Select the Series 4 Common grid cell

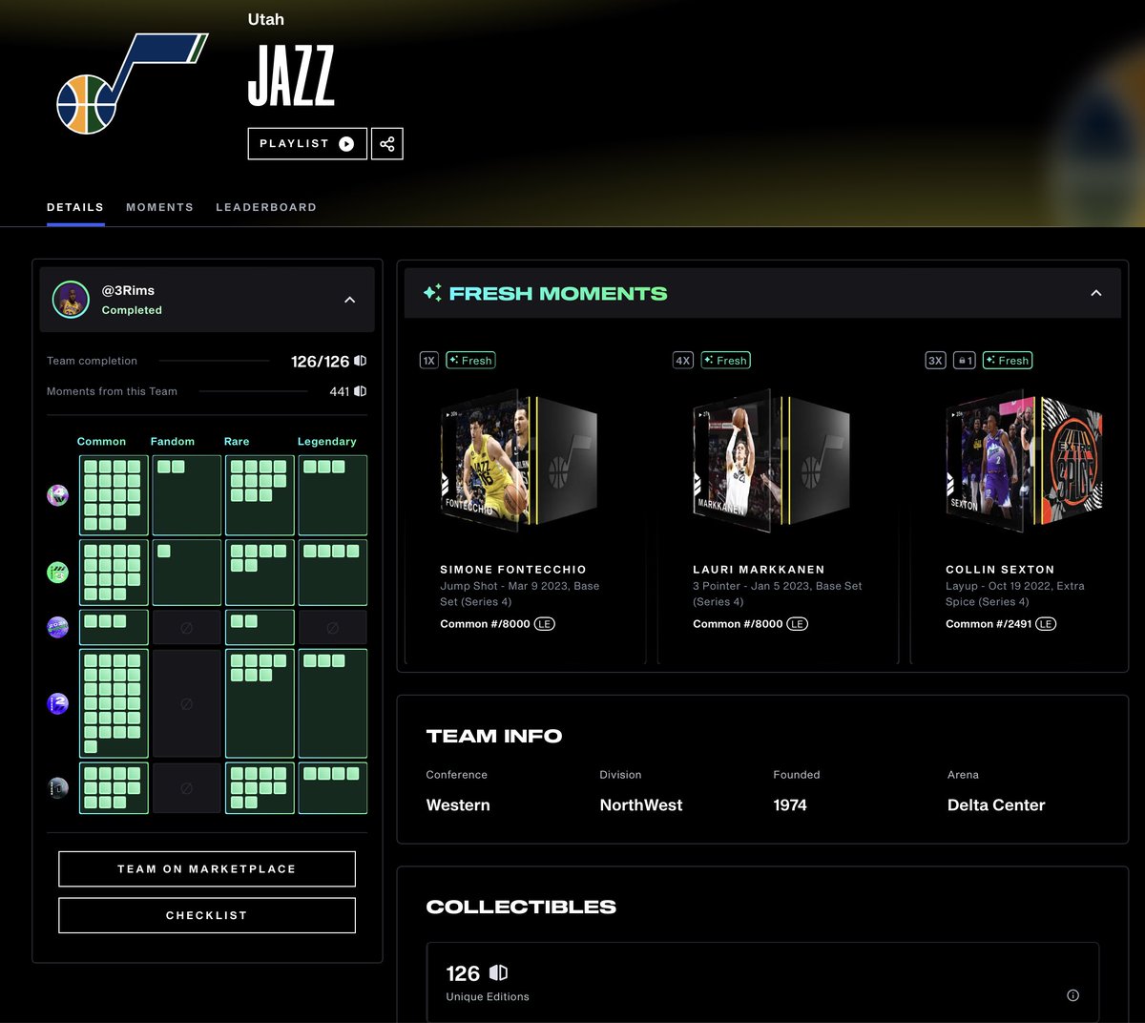tap(114, 495)
